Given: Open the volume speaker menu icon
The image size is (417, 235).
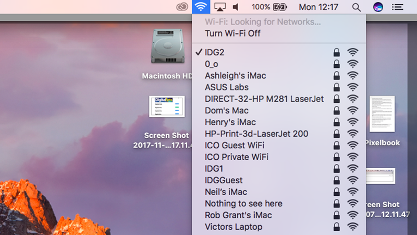Looking at the screenshot, I should (x=236, y=7).
